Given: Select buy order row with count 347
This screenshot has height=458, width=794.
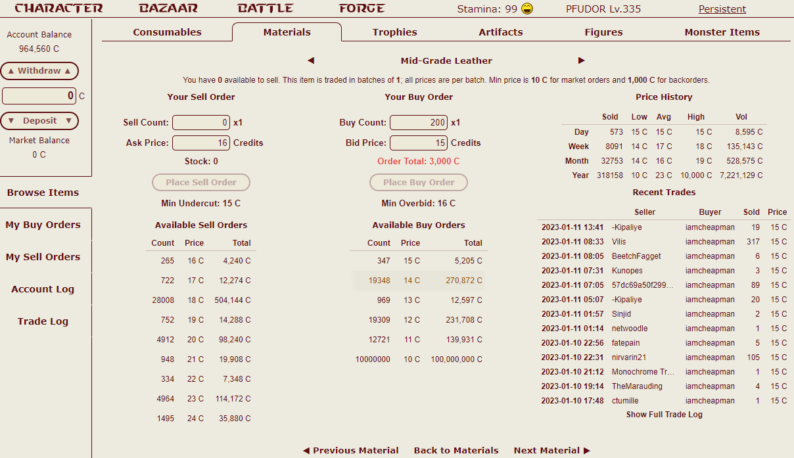Looking at the screenshot, I should [x=419, y=261].
